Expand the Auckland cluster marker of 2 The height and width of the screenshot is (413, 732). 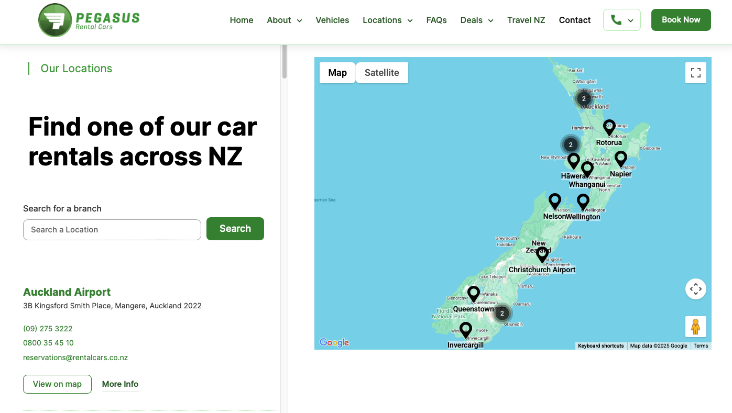[x=584, y=99]
